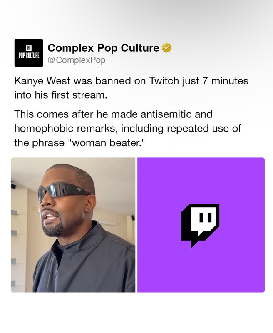
Task: Open the @ComplexPop handle link
Action: (77, 60)
